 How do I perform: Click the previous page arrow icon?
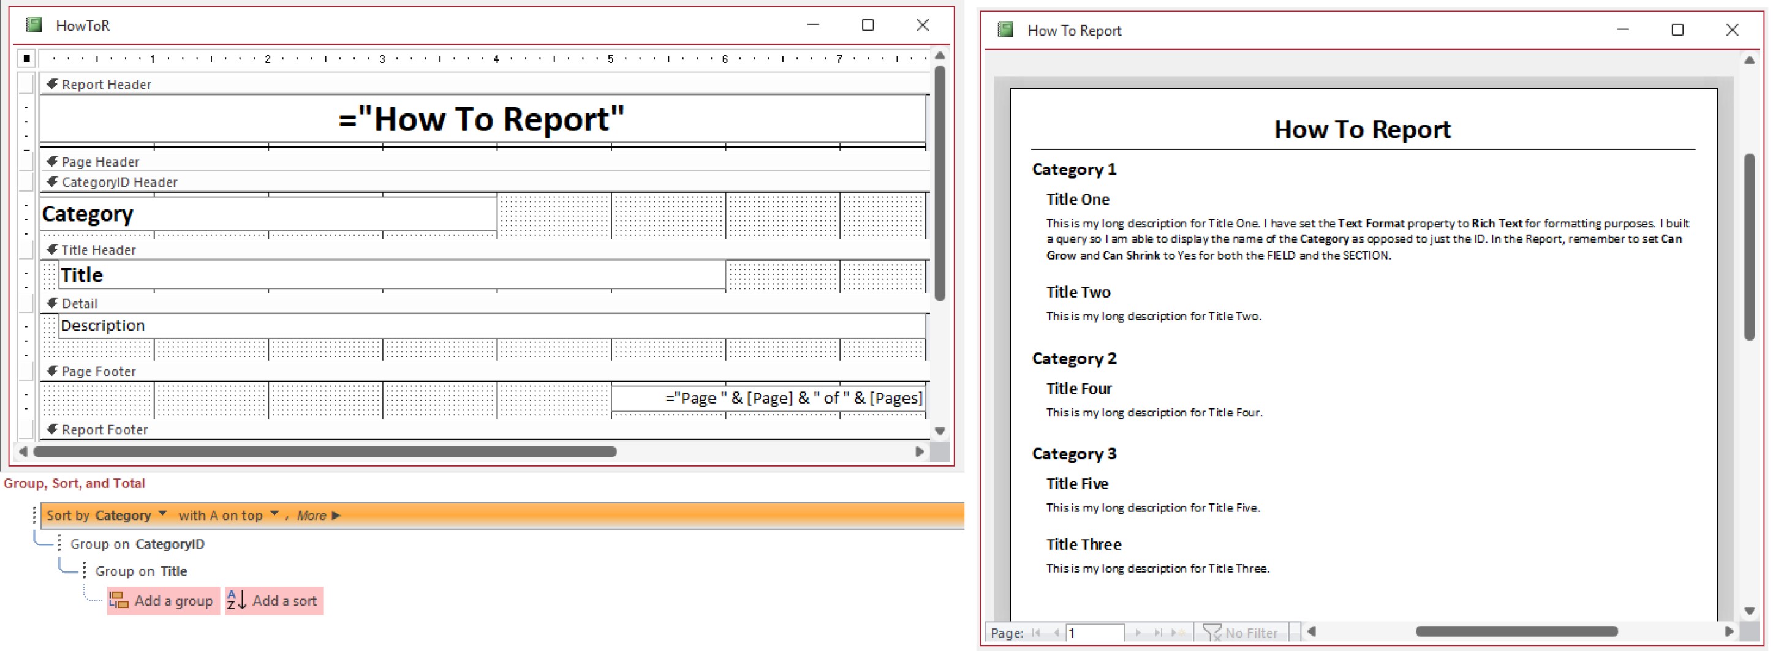[1056, 633]
